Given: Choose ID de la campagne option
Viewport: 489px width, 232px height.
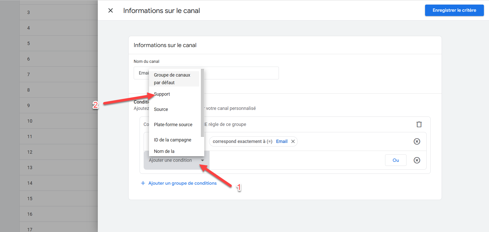Looking at the screenshot, I should pos(172,140).
